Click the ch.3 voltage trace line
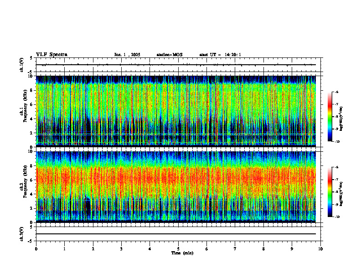Viewport: 361px width, 279px height. pyautogui.click(x=176, y=234)
